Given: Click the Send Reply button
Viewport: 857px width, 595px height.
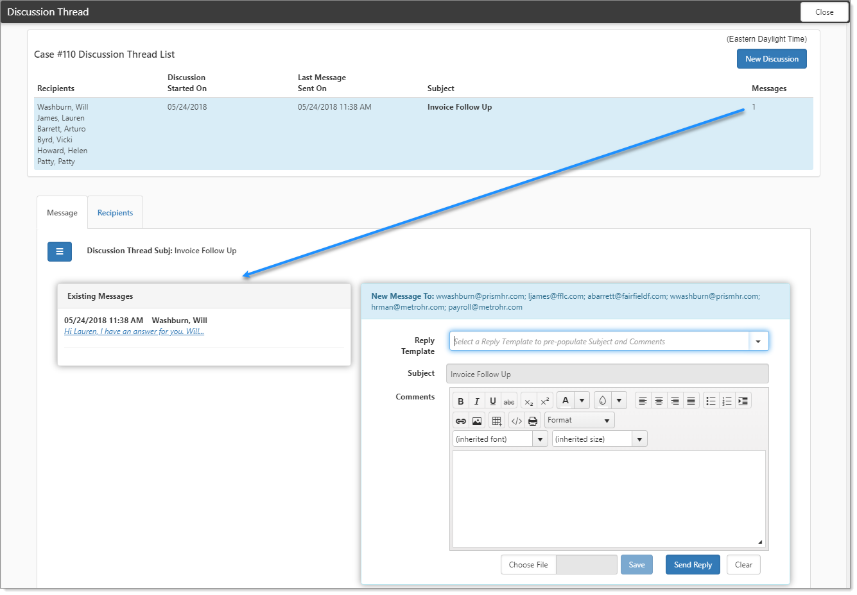Looking at the screenshot, I should (x=693, y=565).
